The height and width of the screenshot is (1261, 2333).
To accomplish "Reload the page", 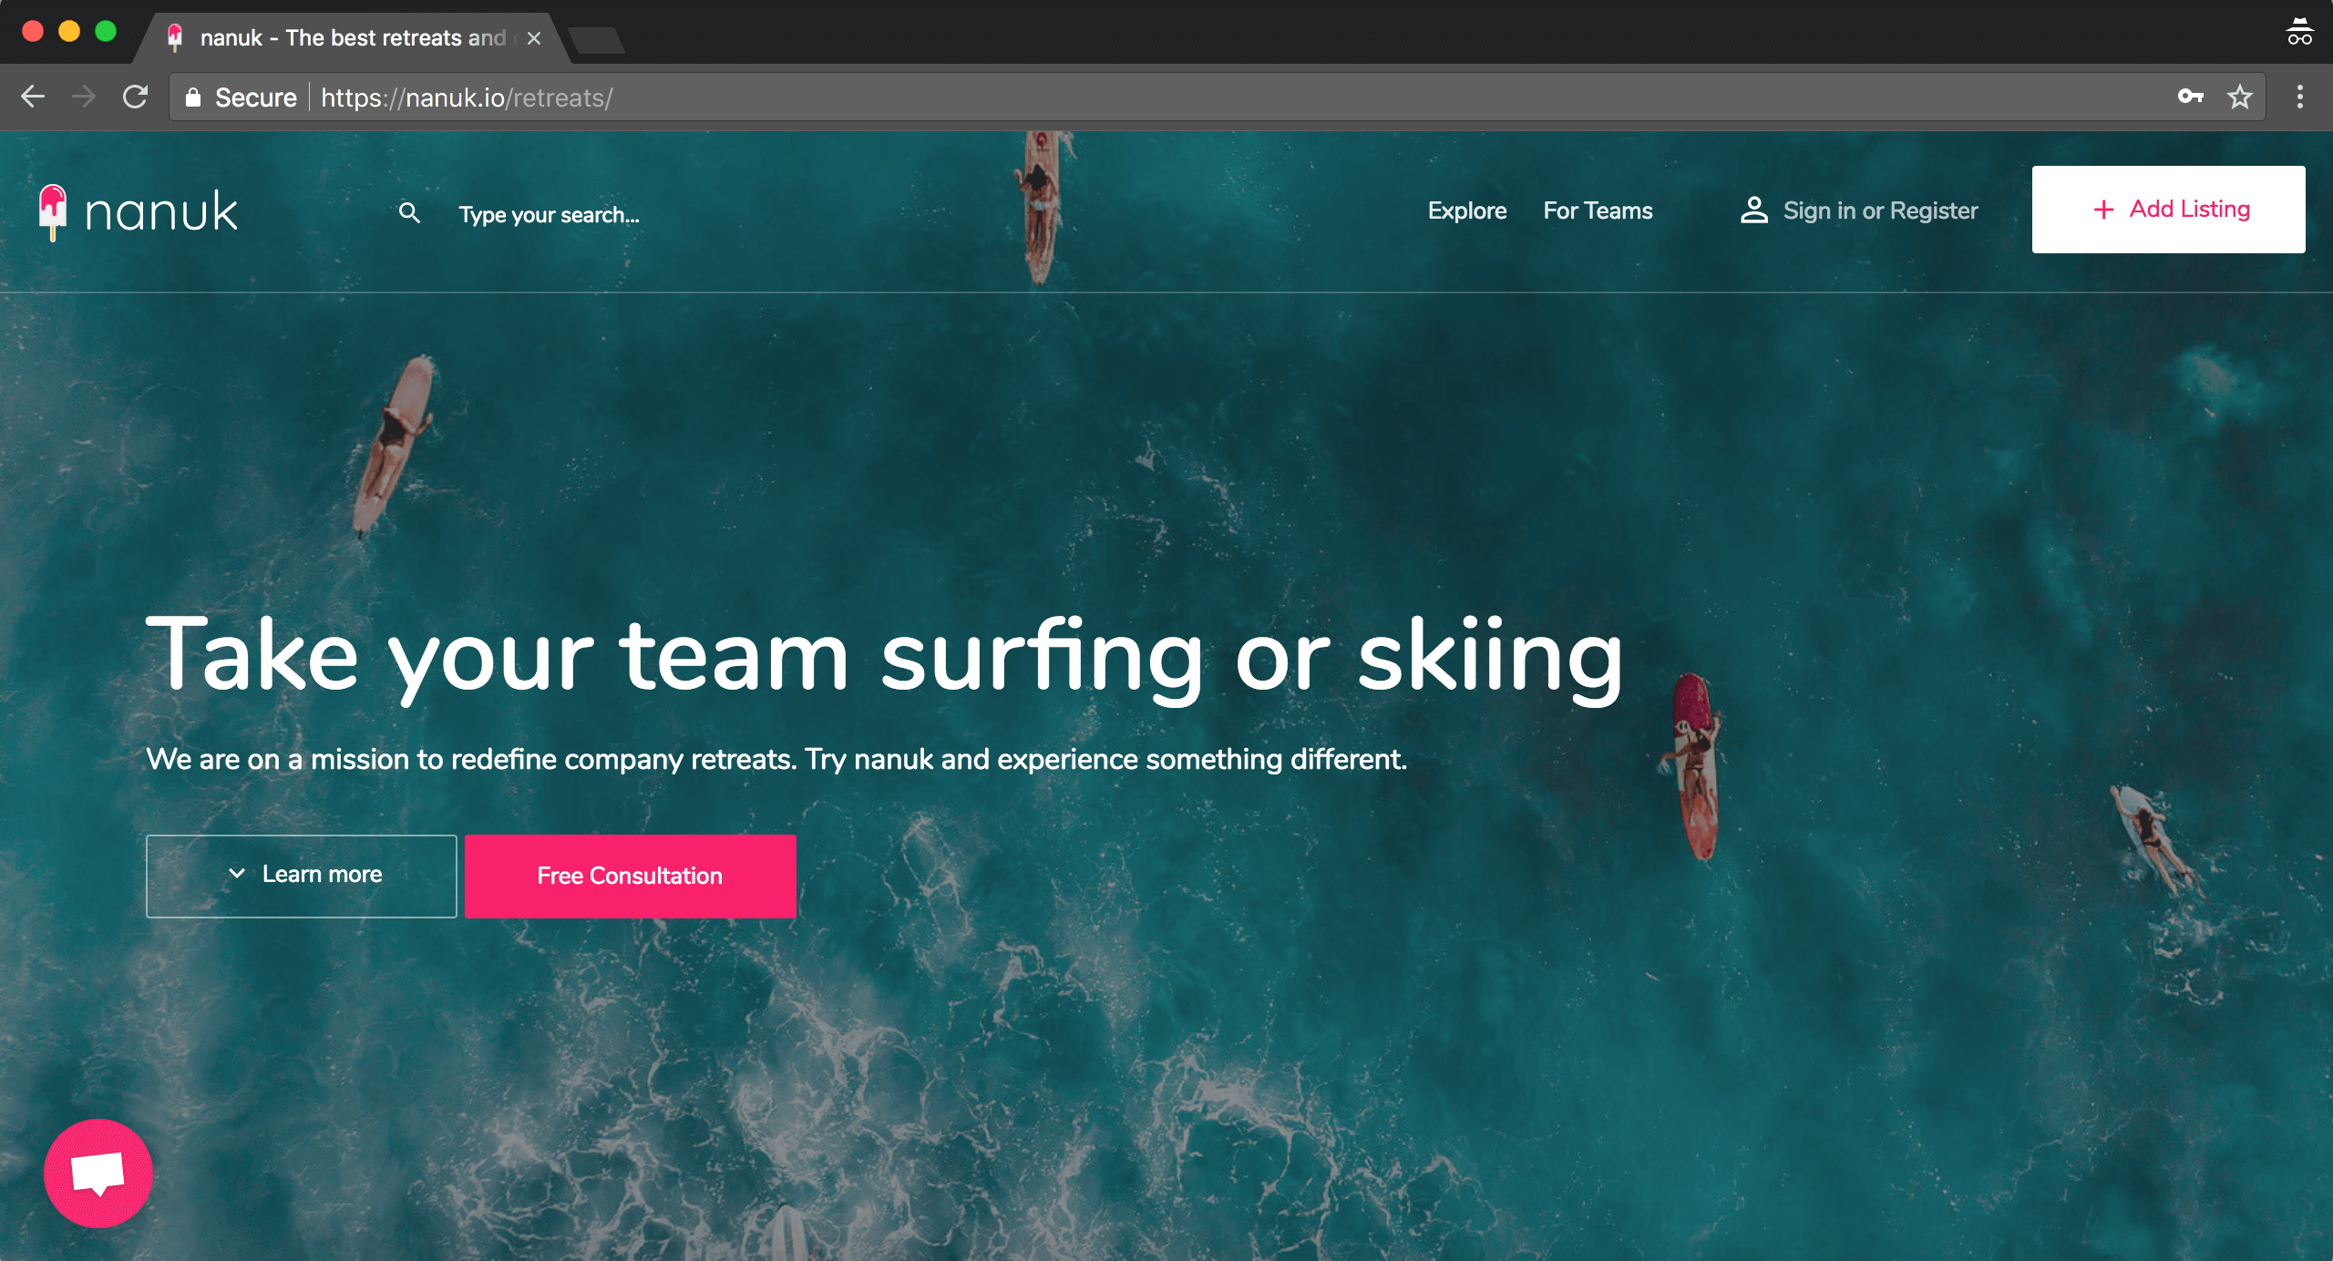I will point(136,97).
